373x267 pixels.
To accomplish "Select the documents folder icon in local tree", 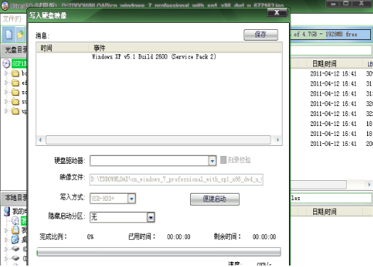I will (x=16, y=230).
